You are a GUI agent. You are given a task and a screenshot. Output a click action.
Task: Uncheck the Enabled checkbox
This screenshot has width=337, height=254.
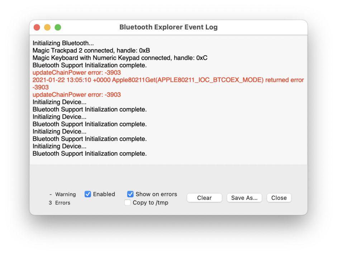[x=87, y=194]
